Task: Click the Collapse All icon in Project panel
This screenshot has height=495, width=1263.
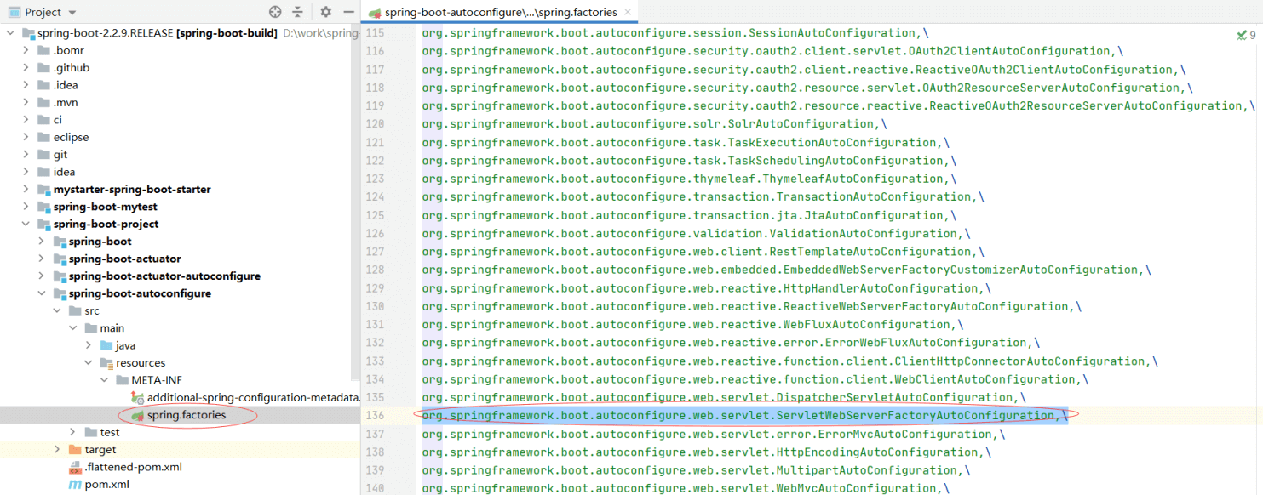Action: pos(297,12)
